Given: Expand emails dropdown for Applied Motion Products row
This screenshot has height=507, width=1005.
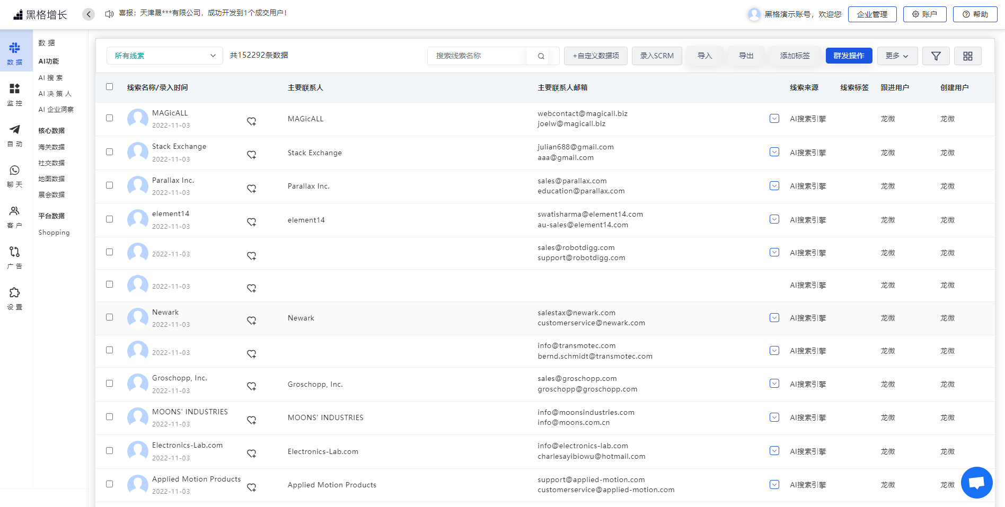Looking at the screenshot, I should tap(774, 485).
